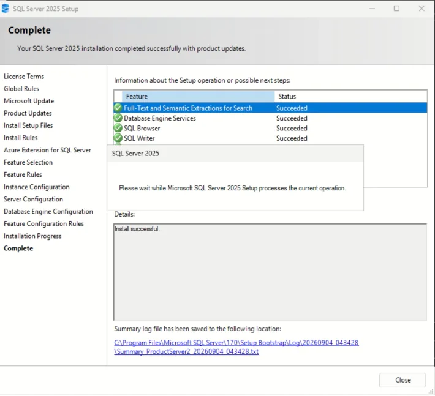Select the Feature Selection step
435x396 pixels.
pos(28,162)
